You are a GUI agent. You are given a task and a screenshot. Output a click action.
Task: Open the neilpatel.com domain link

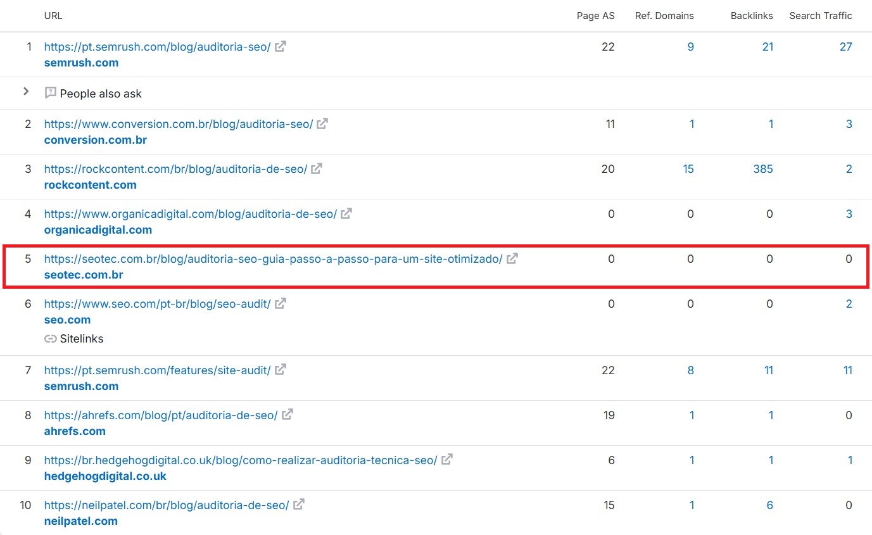[x=80, y=521]
